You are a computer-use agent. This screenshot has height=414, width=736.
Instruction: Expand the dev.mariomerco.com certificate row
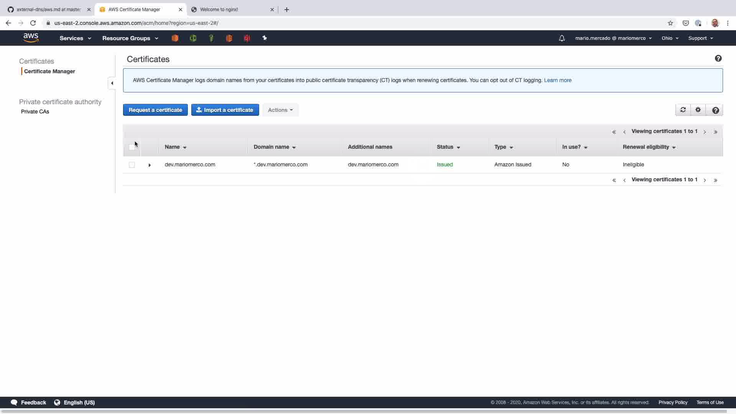pyautogui.click(x=149, y=165)
